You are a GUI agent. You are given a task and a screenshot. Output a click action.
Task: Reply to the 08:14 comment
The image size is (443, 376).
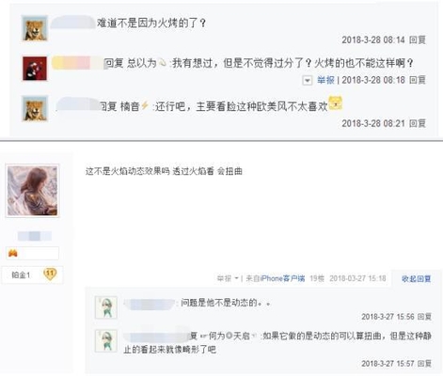coord(418,39)
